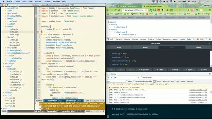Open sub child node 2 link

pyautogui.click(x=129, y=35)
